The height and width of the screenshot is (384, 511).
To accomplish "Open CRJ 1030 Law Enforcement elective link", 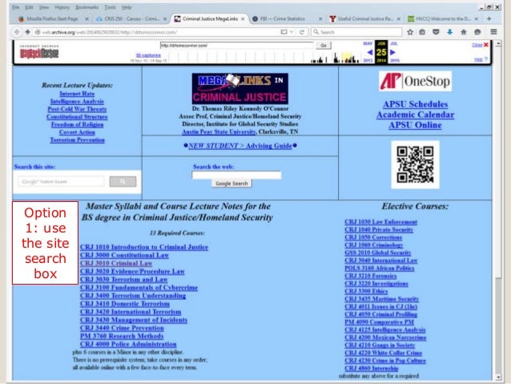I will pos(380,222).
